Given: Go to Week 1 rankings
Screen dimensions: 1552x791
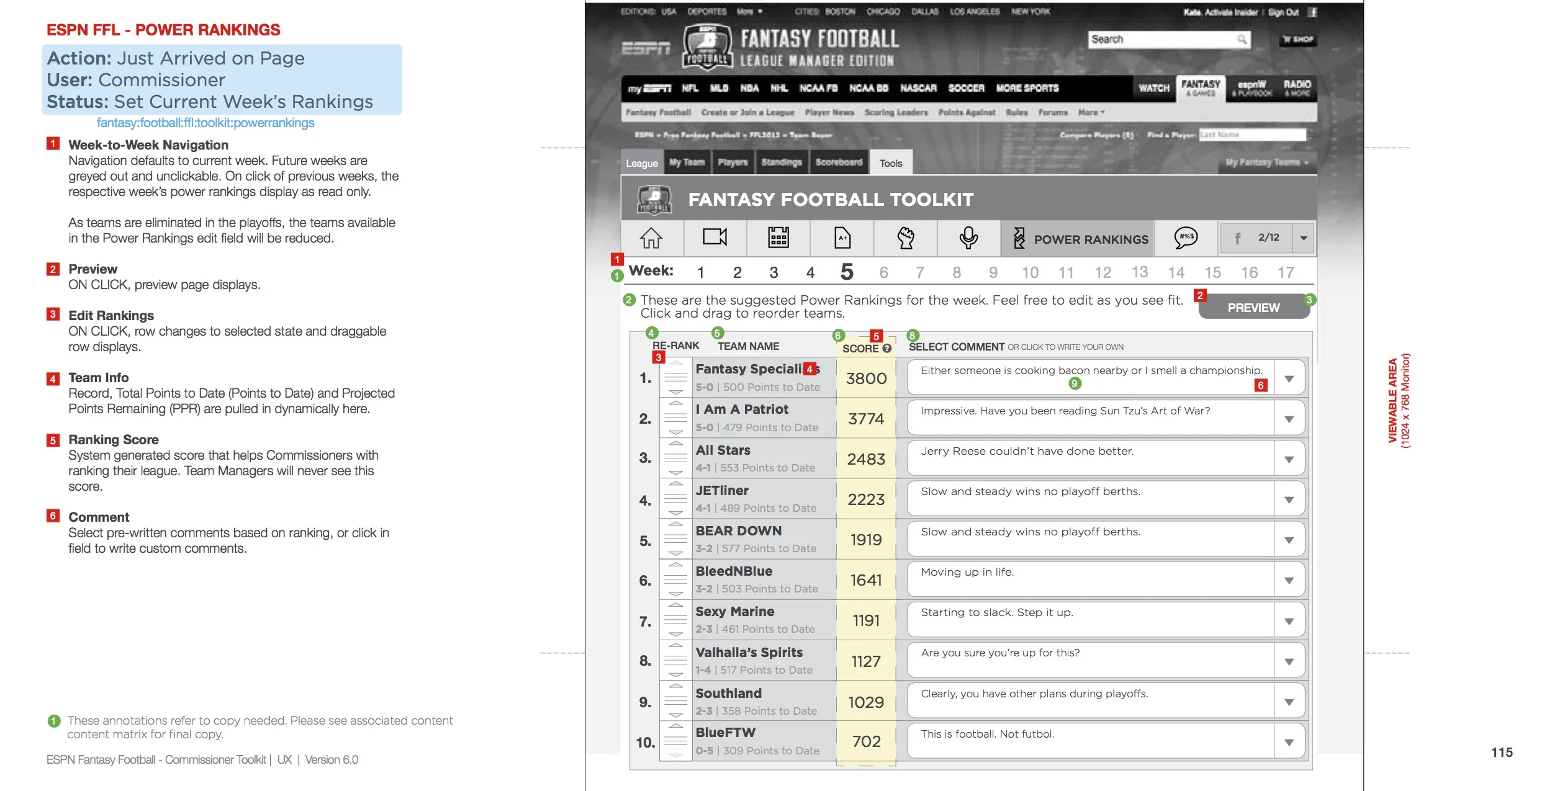Looking at the screenshot, I should pyautogui.click(x=700, y=272).
